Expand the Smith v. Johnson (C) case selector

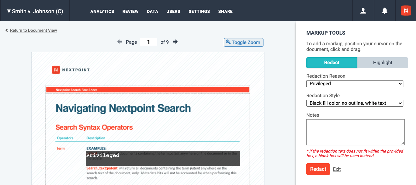coord(35,11)
